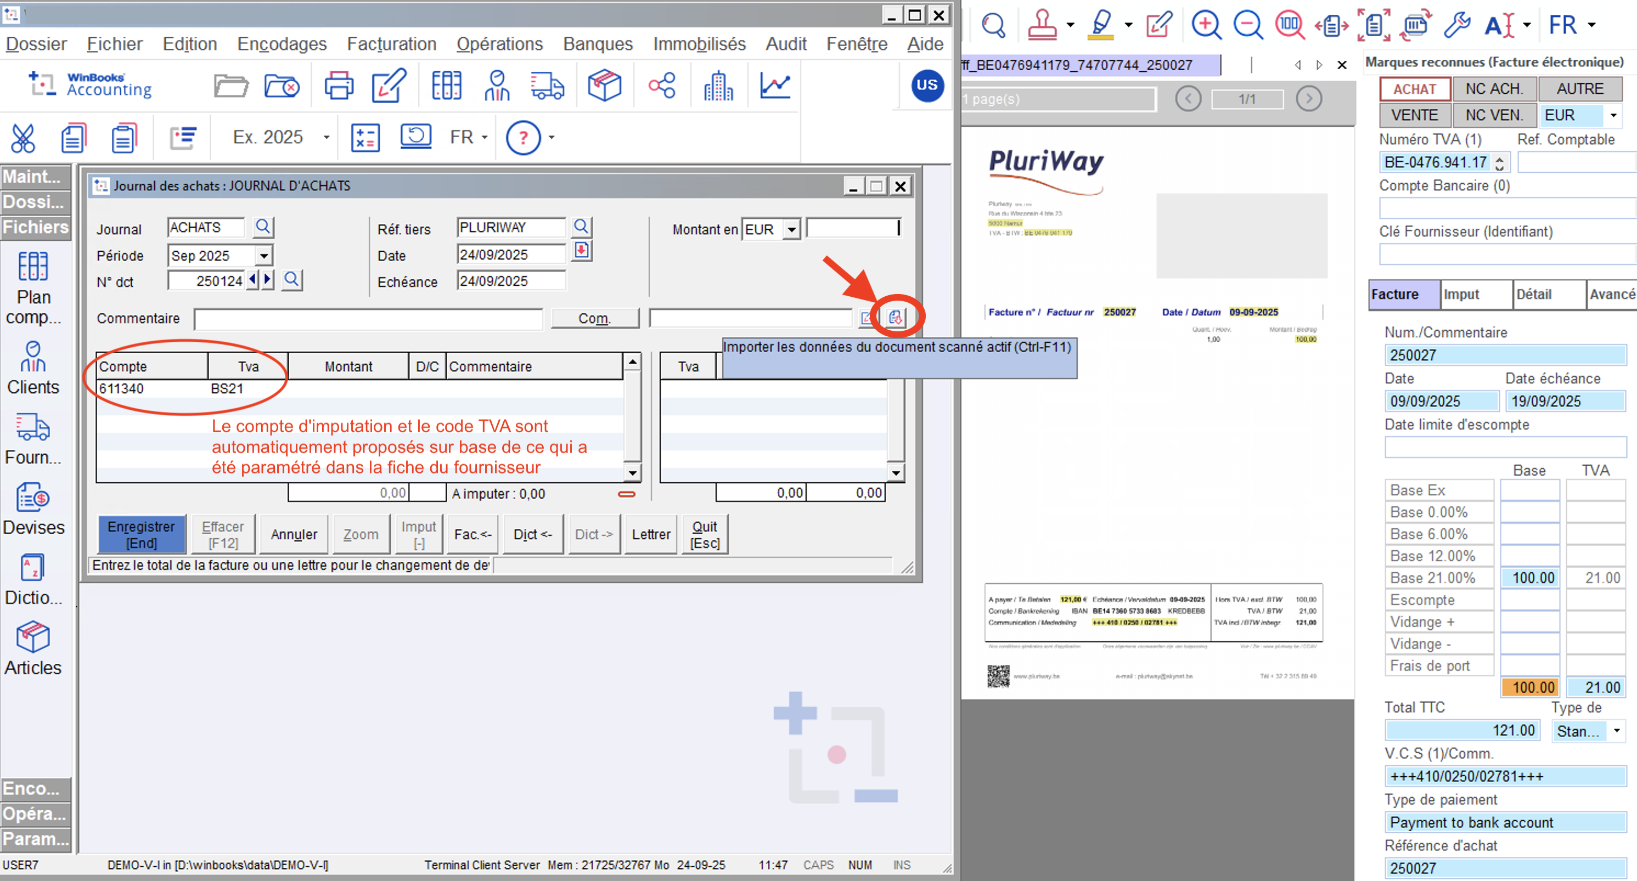Image resolution: width=1637 pixels, height=881 pixels.
Task: Expand the Période Sep 2025 dropdown
Action: tap(264, 256)
